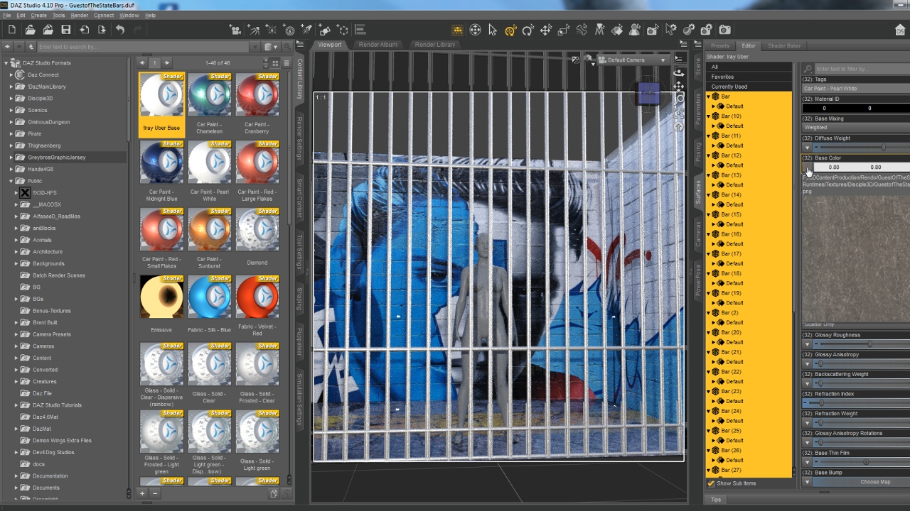This screenshot has width=910, height=511.
Task: Click the Save floppy disk icon
Action: click(x=66, y=30)
